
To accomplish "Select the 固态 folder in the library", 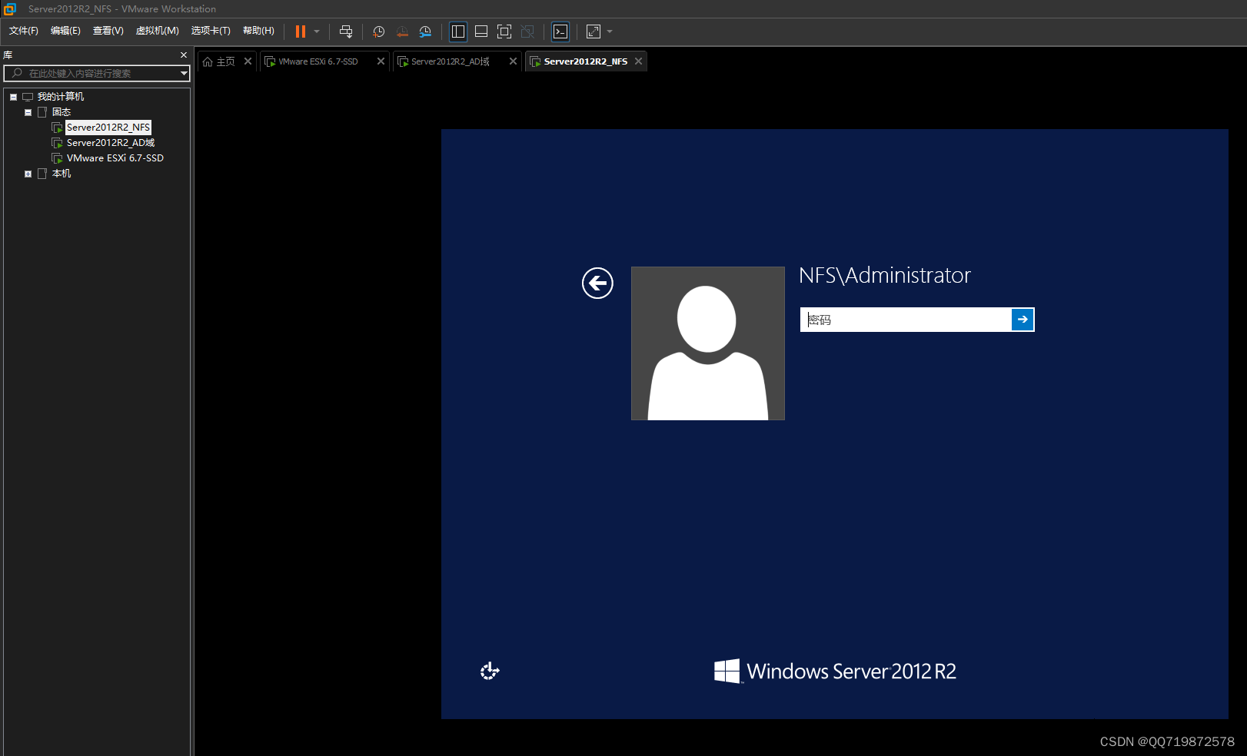I will coord(62,112).
